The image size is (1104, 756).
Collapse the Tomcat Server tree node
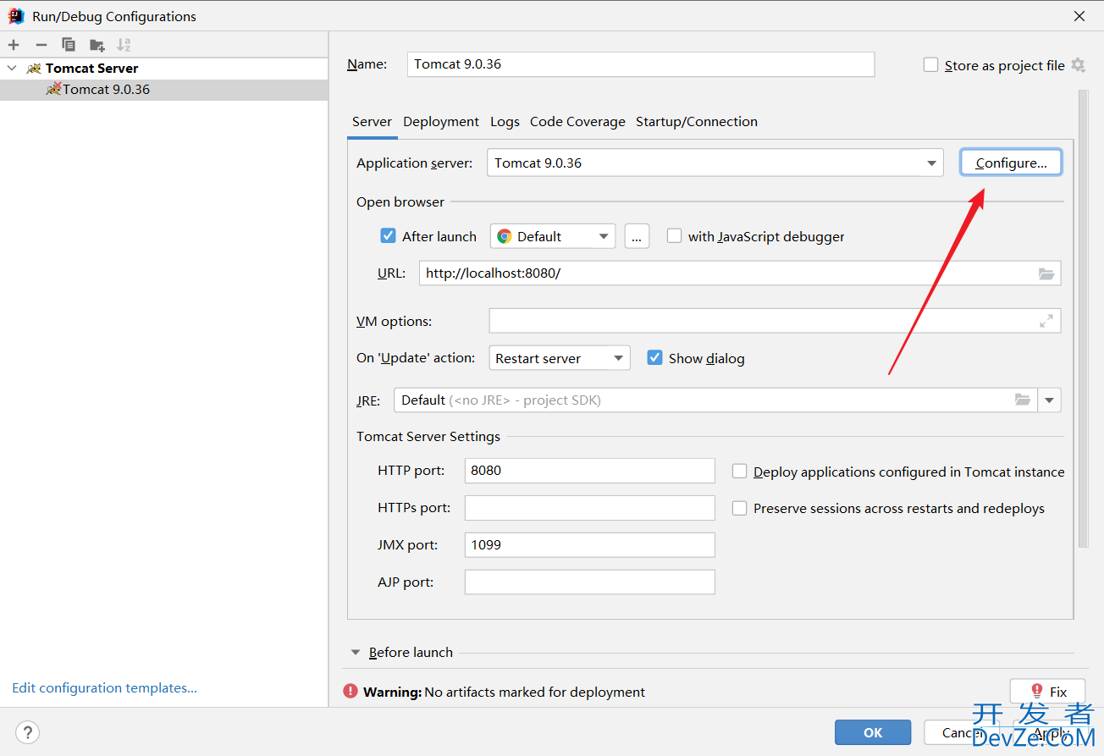[x=12, y=68]
